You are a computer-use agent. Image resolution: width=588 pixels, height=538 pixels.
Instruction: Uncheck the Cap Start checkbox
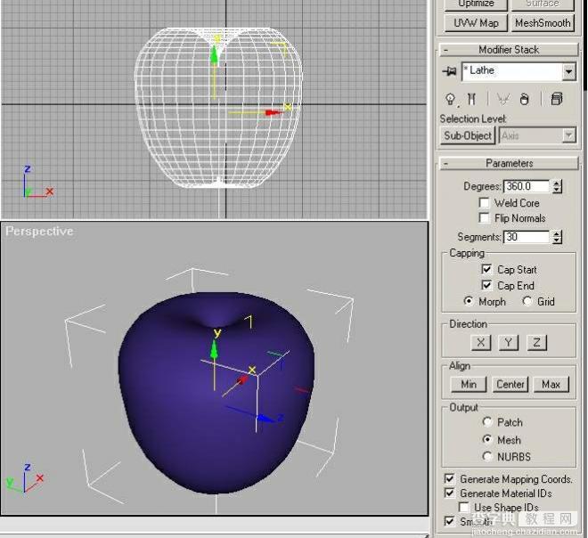point(486,269)
